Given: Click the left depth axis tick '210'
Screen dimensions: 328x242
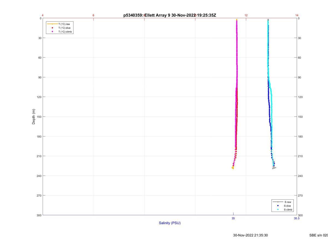Looking at the screenshot, I should 39,156.
